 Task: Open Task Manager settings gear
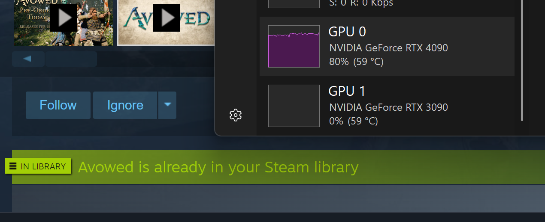(236, 115)
